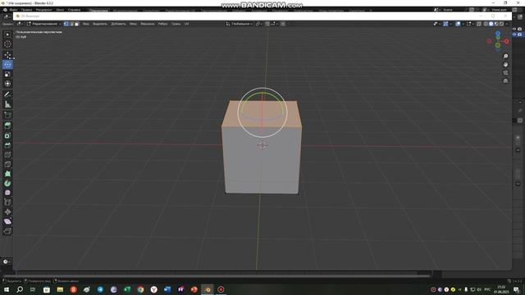
Task: Open the pivot point dropdown
Action: pos(259,24)
